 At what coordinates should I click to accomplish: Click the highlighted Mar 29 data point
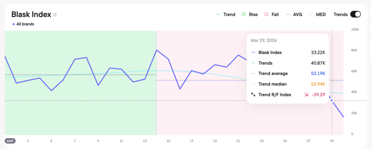[332, 100]
